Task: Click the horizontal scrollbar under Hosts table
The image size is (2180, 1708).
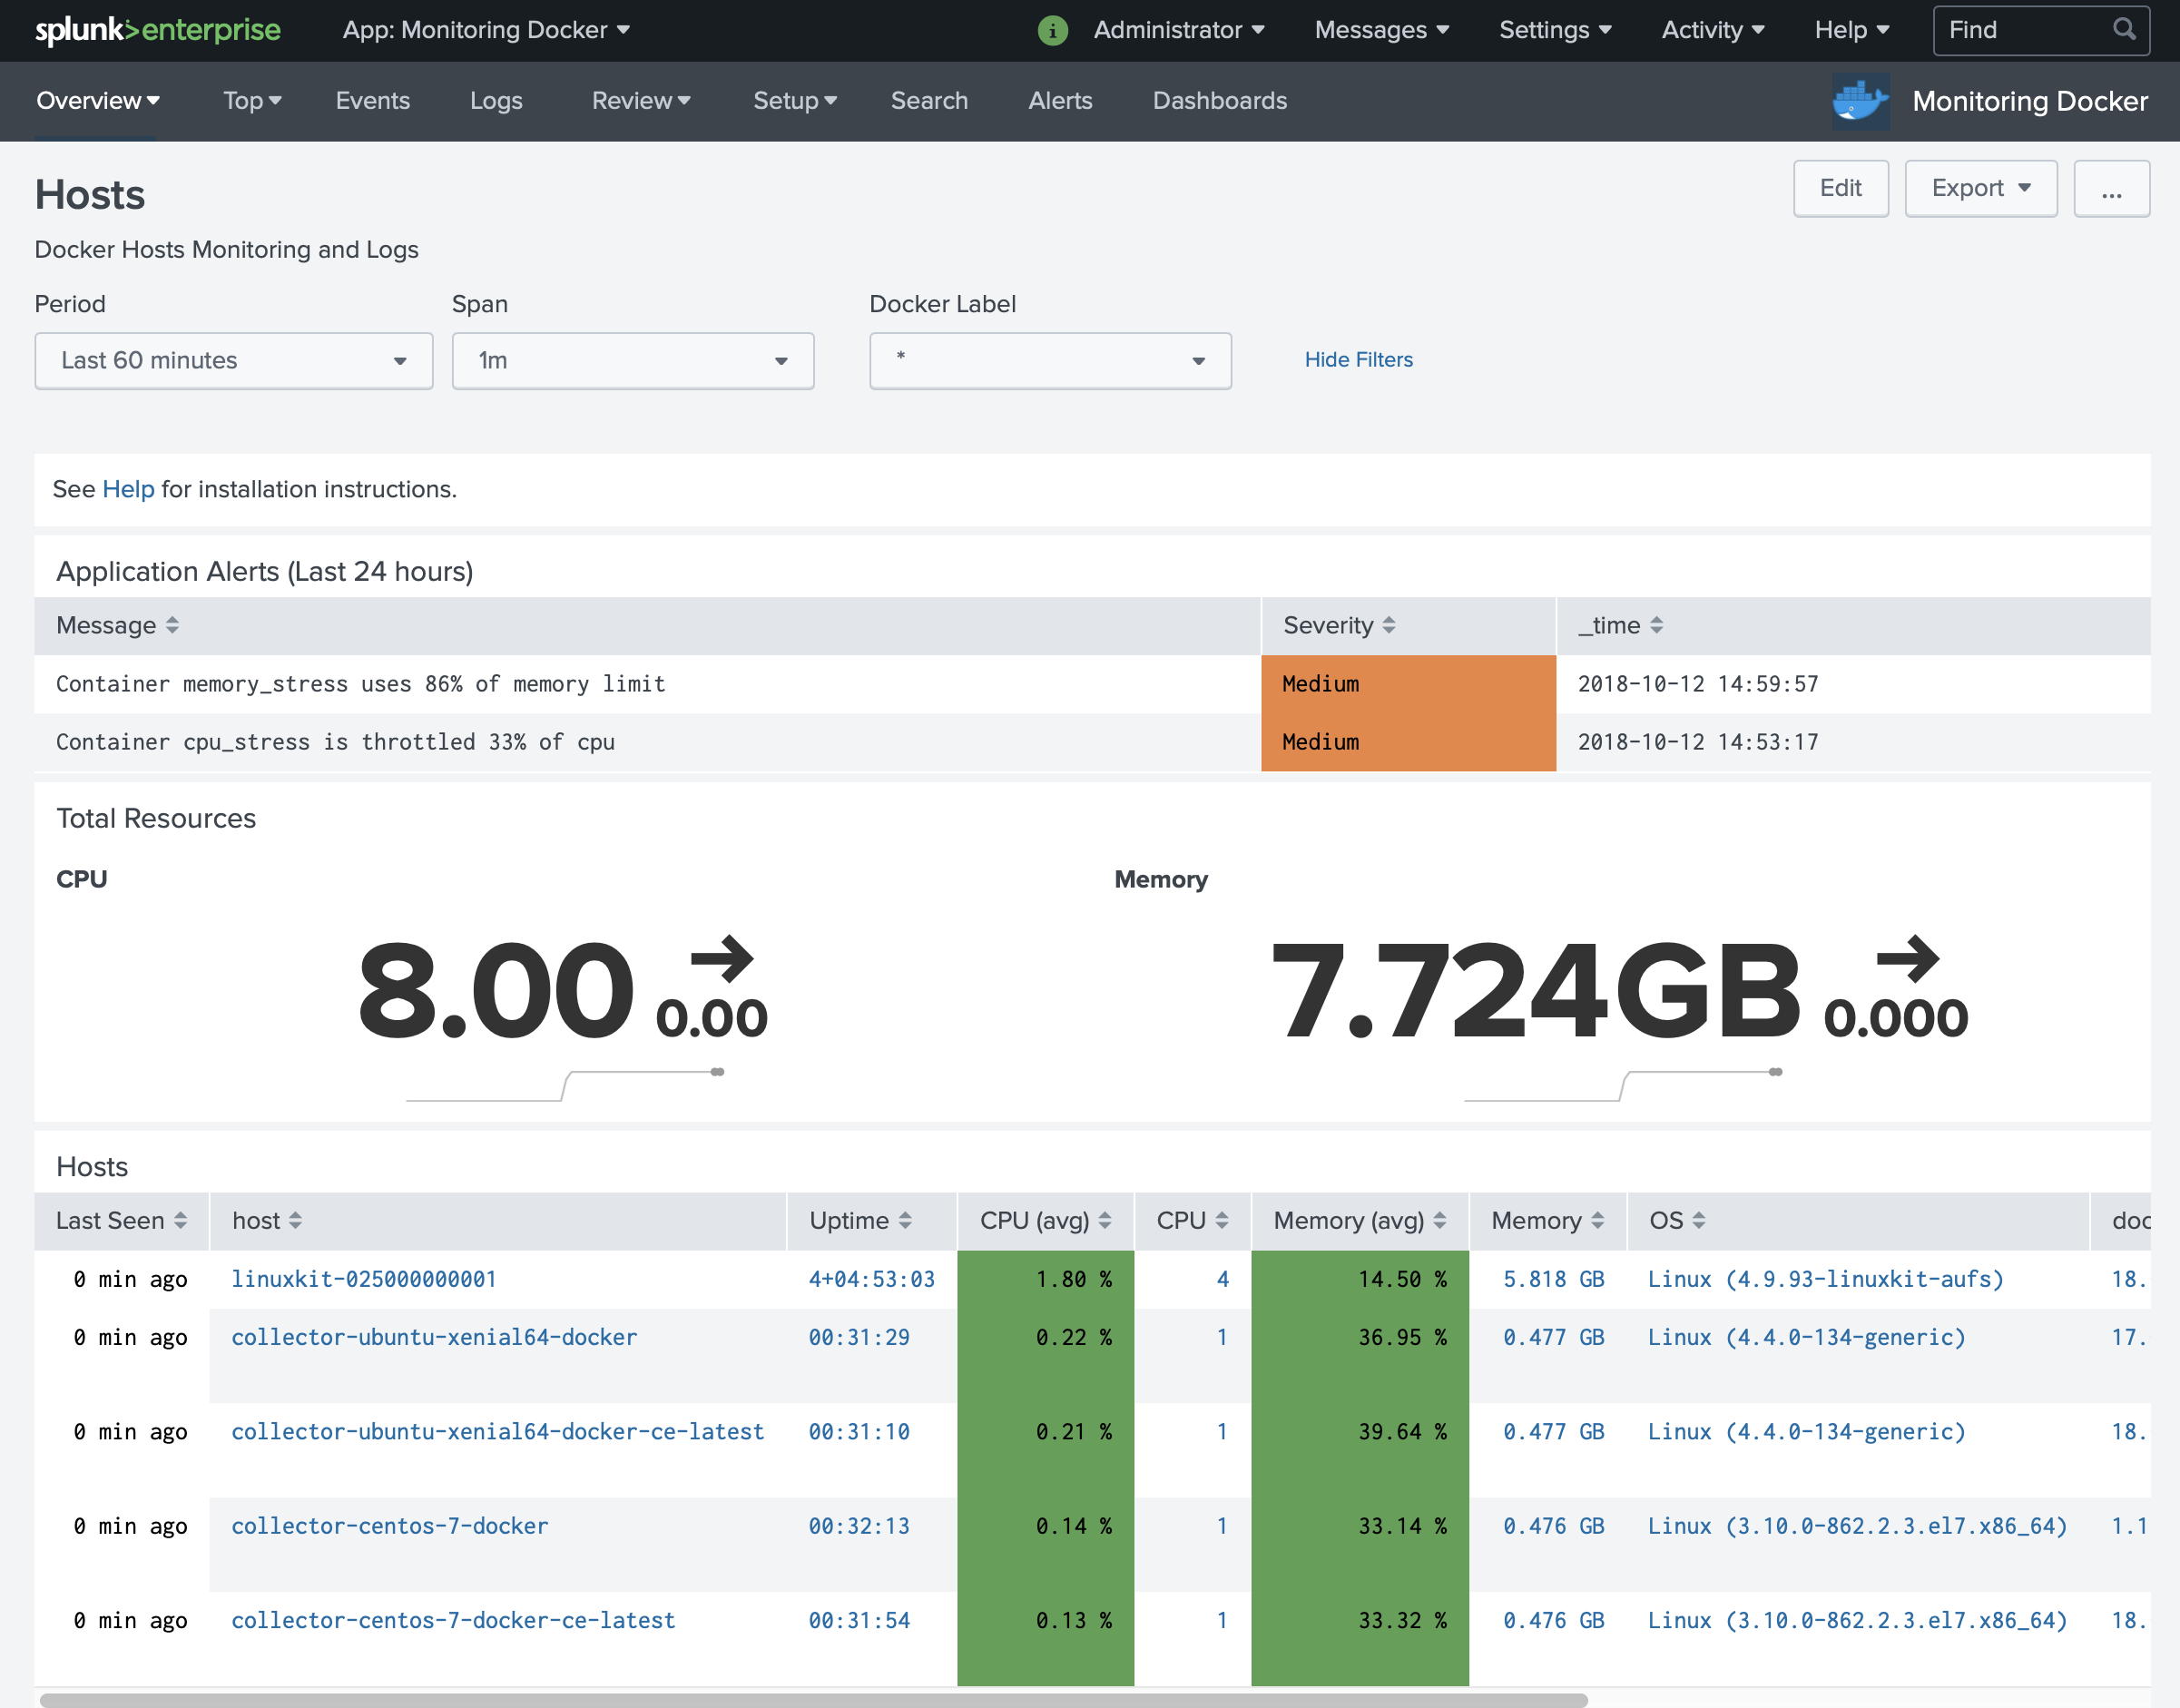Action: pyautogui.click(x=813, y=1700)
